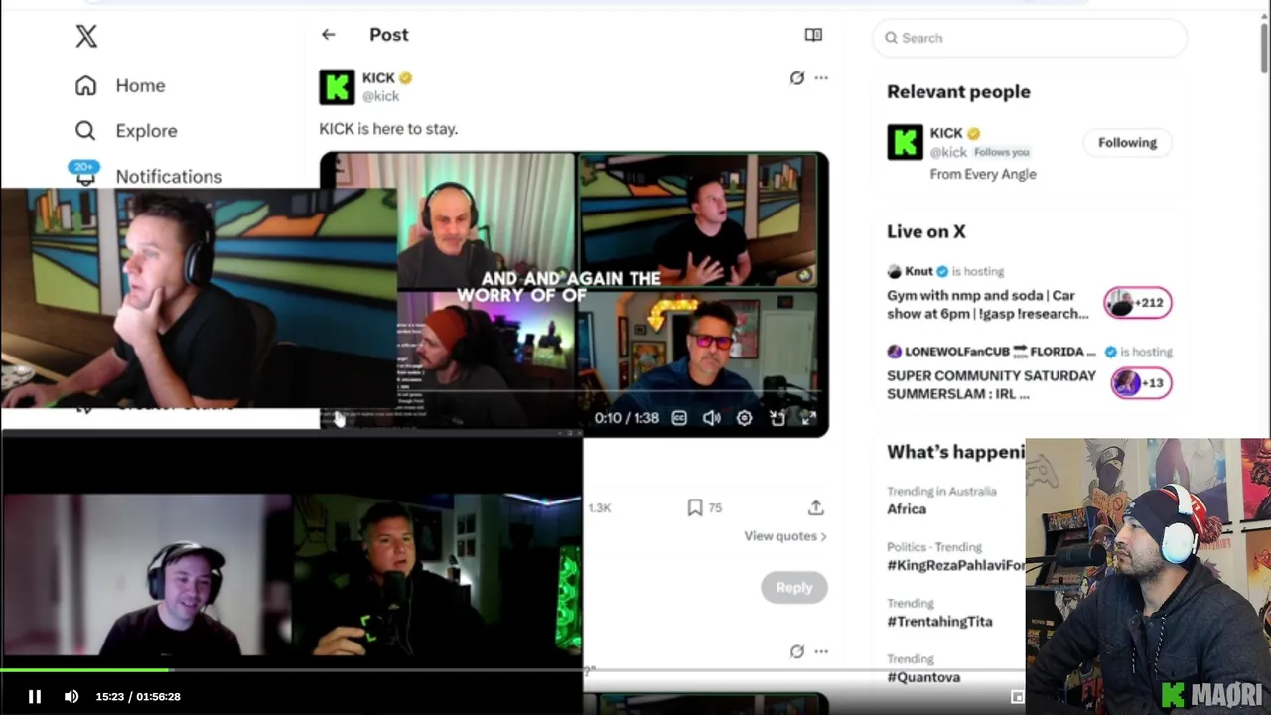The width and height of the screenshot is (1271, 715).
Task: Pause the stream video playback
Action: click(34, 696)
